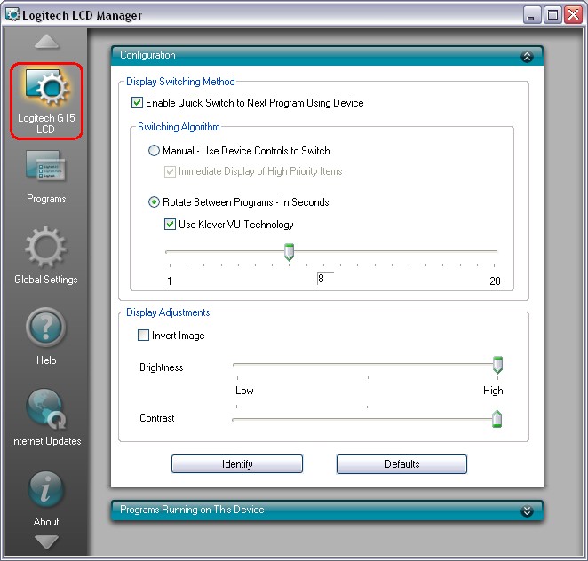Select the Logitech G15 LCD device icon
This screenshot has height=561, width=588.
pos(46,87)
